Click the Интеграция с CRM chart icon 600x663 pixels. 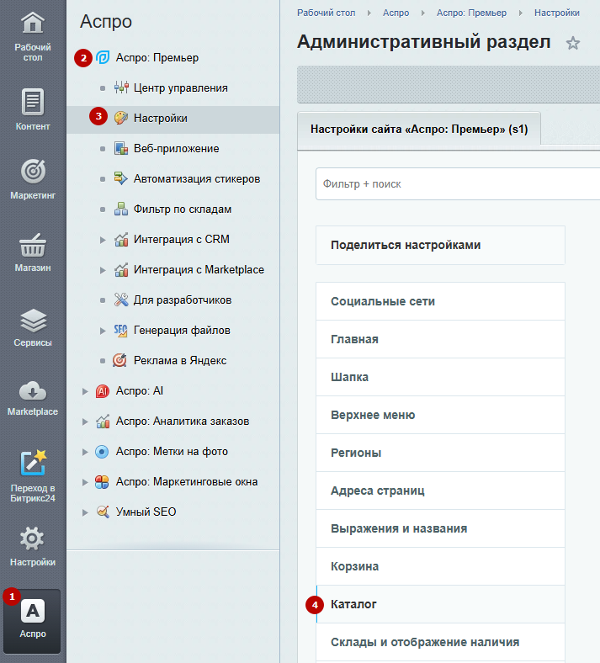tap(121, 239)
